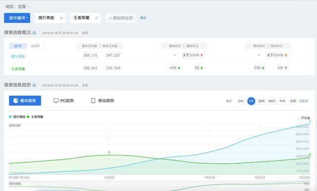Click the 15% mobile change value
The height and width of the screenshot is (191, 317).
coord(280,68)
